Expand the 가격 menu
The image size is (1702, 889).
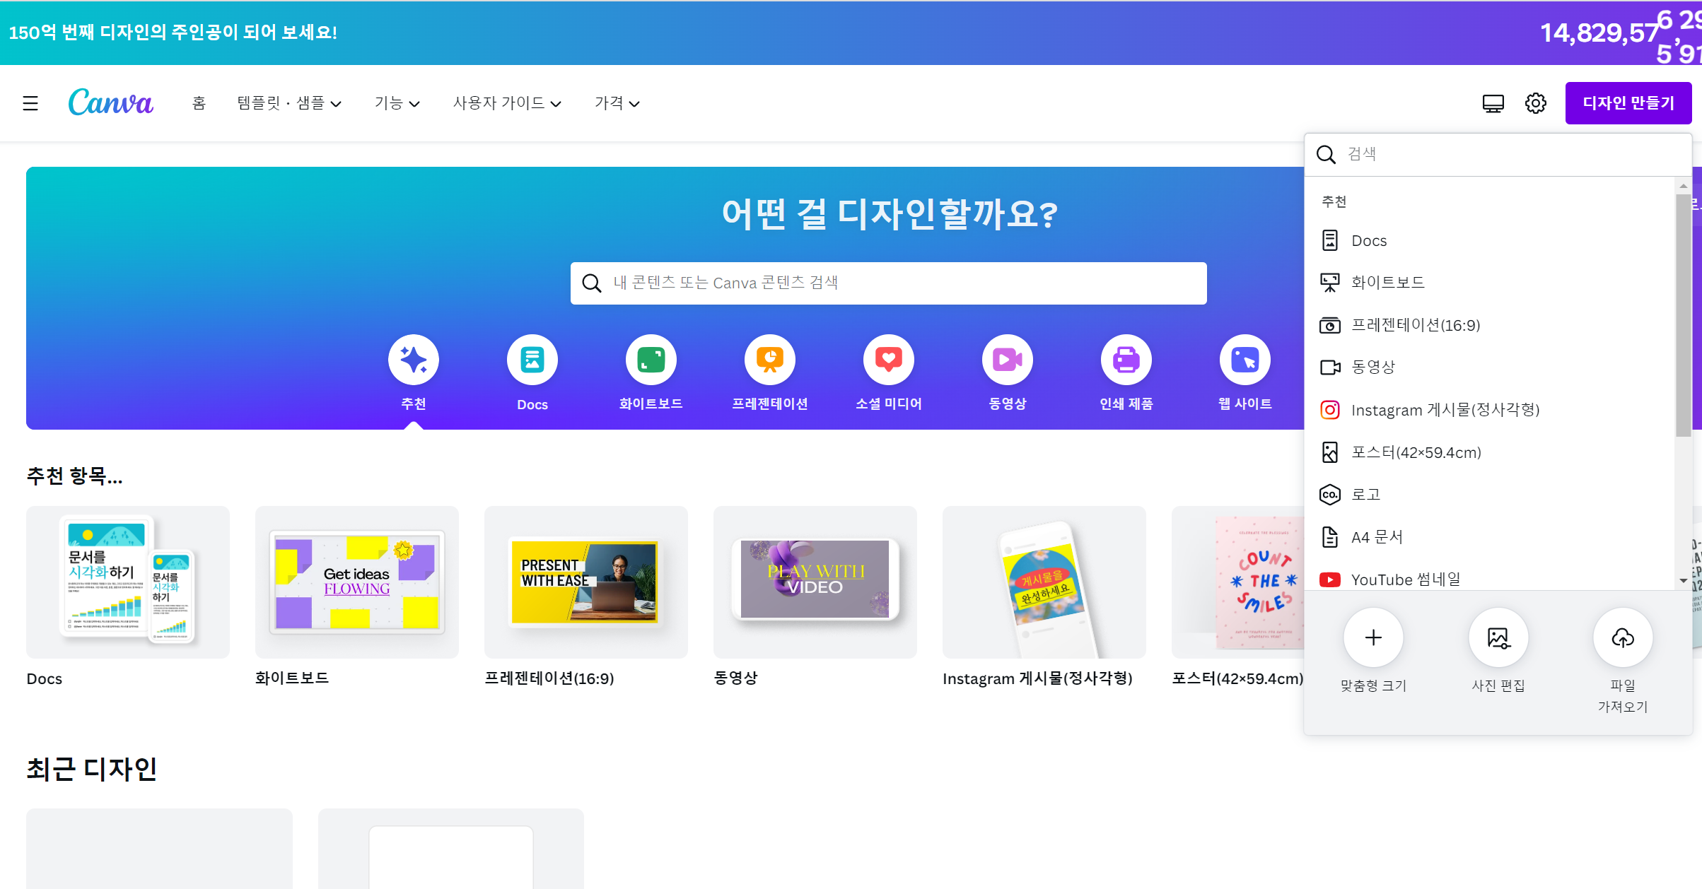pyautogui.click(x=617, y=103)
